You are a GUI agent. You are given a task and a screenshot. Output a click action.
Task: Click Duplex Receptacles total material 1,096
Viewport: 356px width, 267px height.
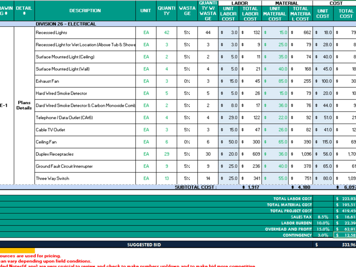(300, 154)
